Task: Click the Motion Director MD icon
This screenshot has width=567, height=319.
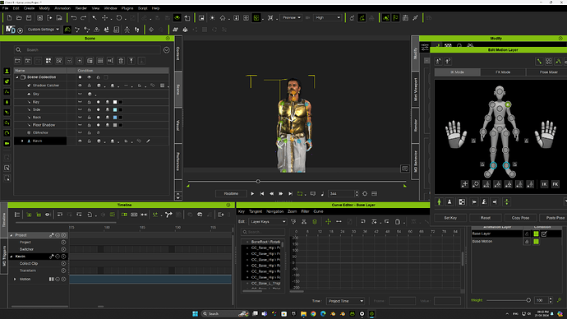Action: (10, 30)
